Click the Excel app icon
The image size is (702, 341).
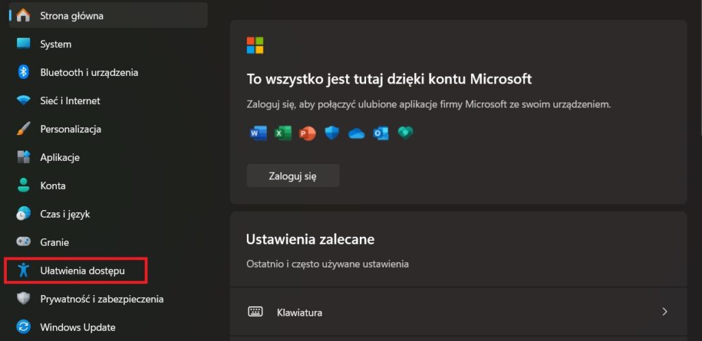click(x=282, y=133)
